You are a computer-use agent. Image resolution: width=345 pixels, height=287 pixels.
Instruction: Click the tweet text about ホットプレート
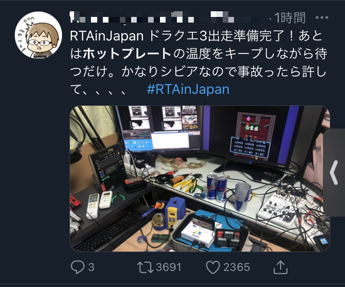pyautogui.click(x=198, y=63)
